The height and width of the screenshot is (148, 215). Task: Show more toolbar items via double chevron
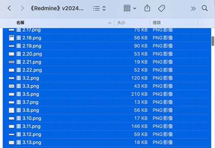tap(193, 9)
